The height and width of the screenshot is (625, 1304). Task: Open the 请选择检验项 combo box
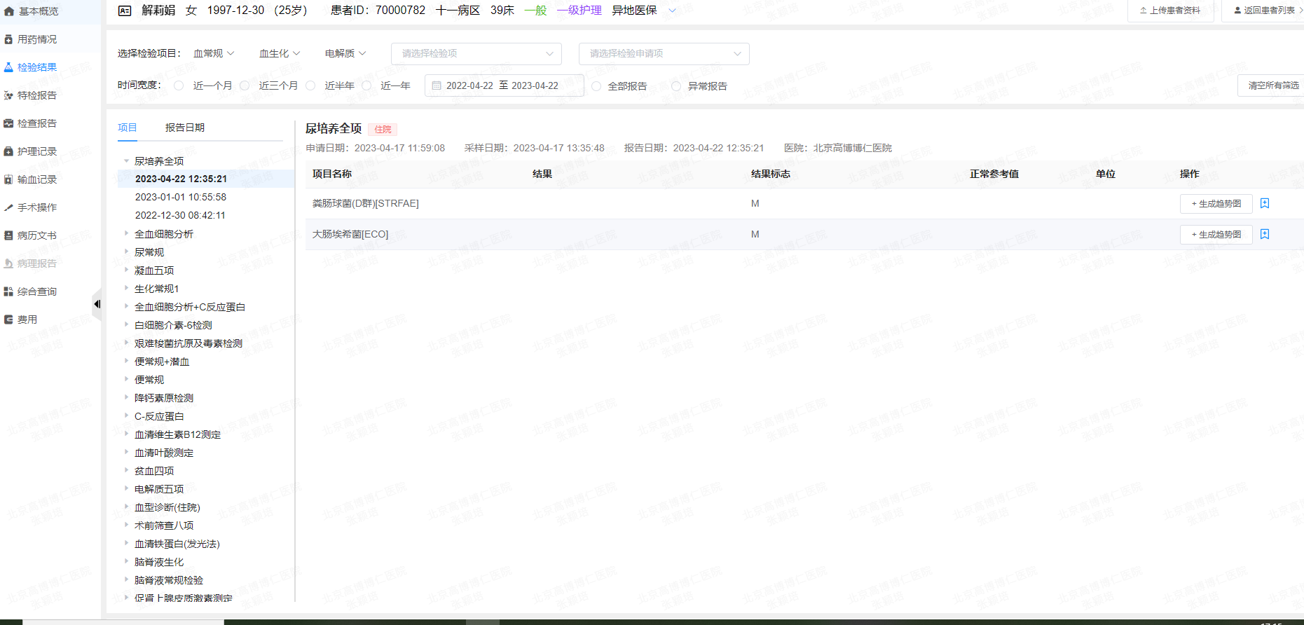pyautogui.click(x=476, y=53)
